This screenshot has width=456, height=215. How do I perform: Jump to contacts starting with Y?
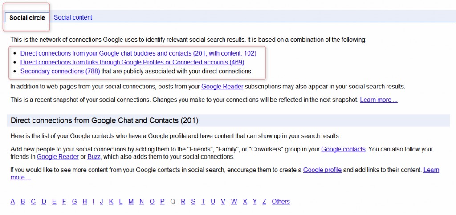(255, 202)
